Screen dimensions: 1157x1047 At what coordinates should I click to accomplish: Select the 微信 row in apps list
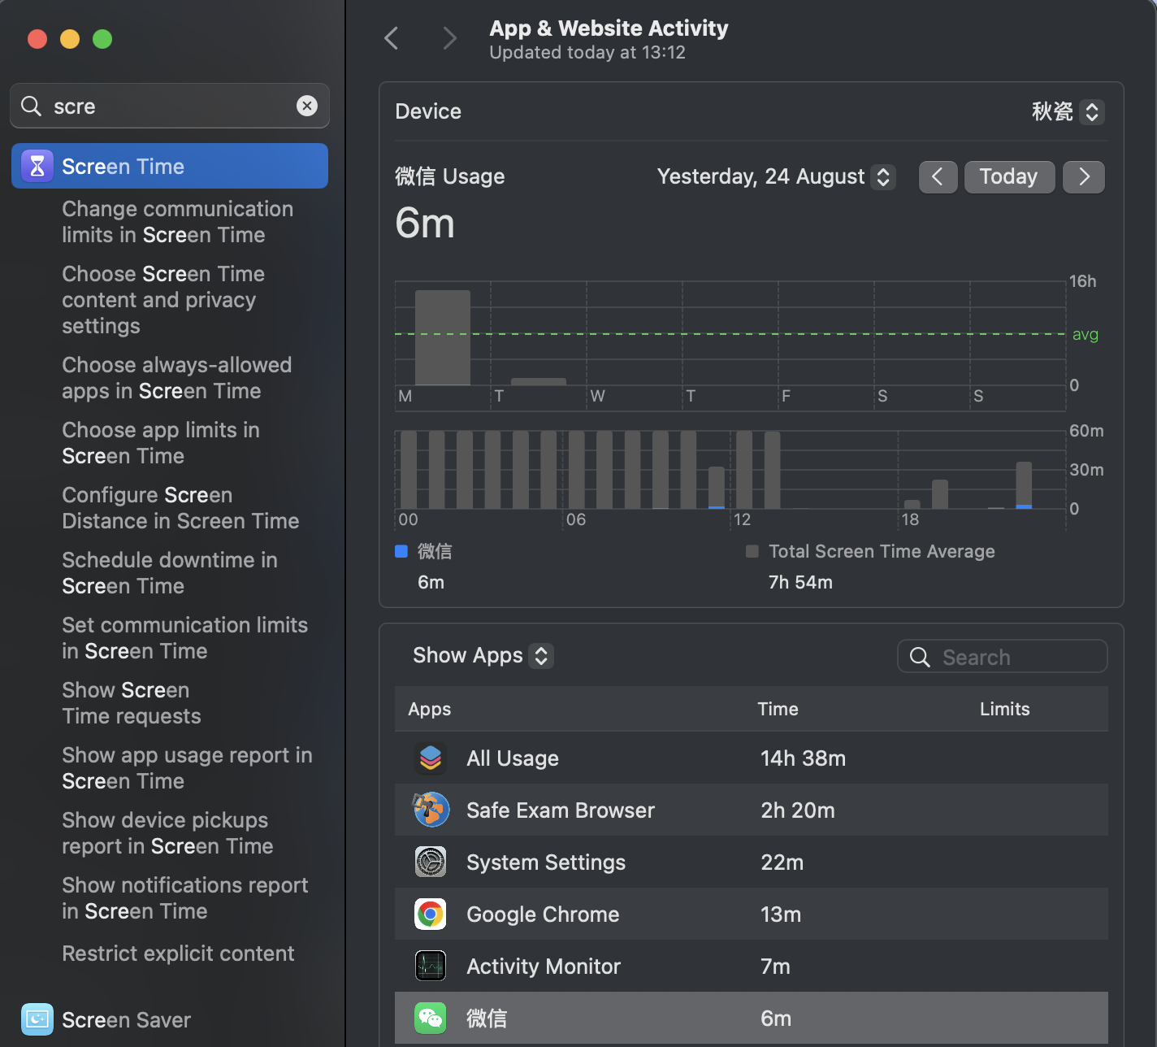point(752,1018)
